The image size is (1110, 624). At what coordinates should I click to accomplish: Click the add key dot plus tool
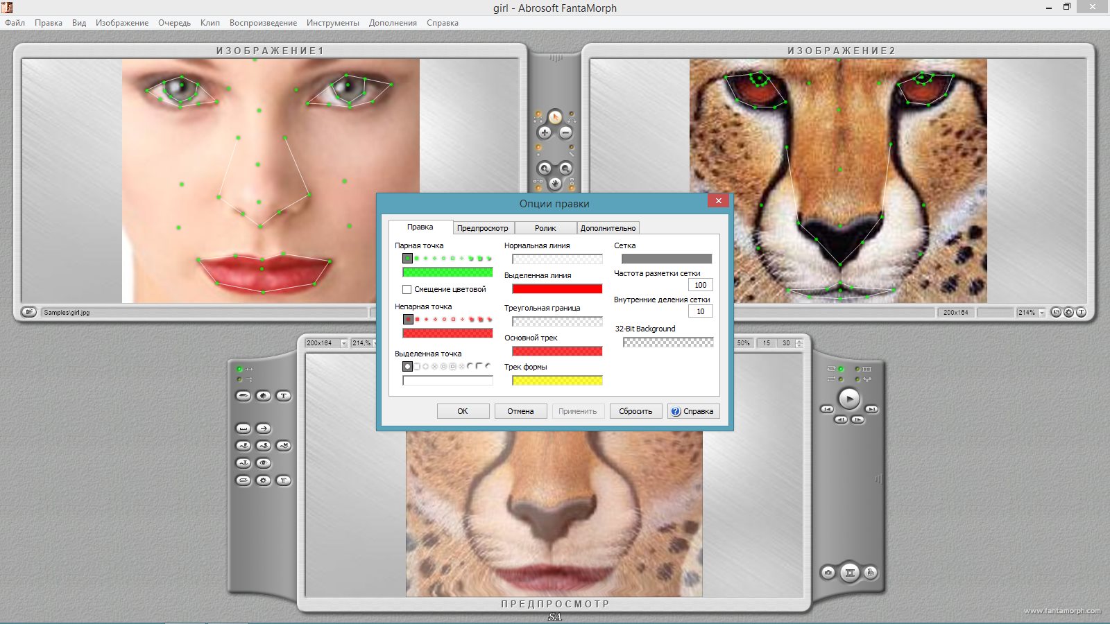[545, 132]
